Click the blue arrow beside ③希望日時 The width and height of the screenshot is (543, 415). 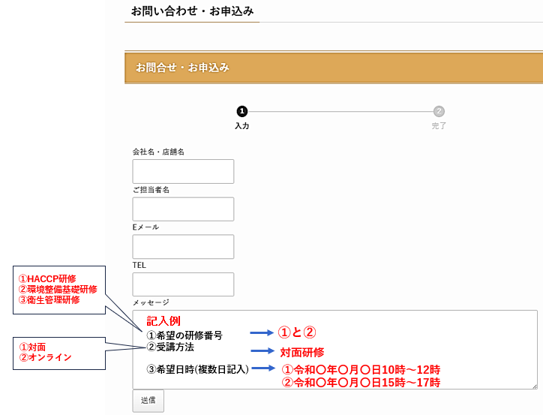[264, 368]
